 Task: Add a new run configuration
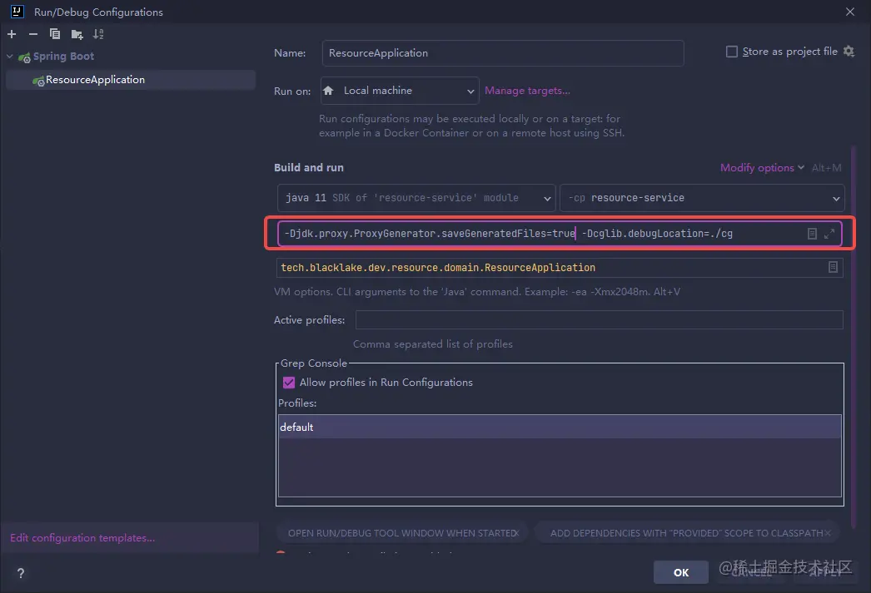pos(12,34)
